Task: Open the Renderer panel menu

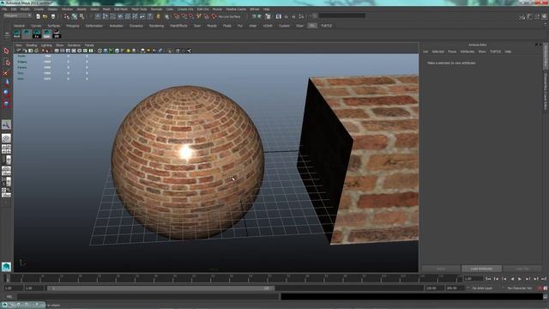Action: pos(74,45)
